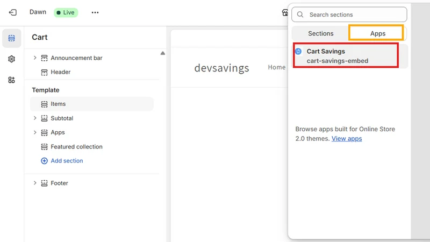The image size is (430, 242).
Task: Select the Items row
Action: tap(92, 104)
